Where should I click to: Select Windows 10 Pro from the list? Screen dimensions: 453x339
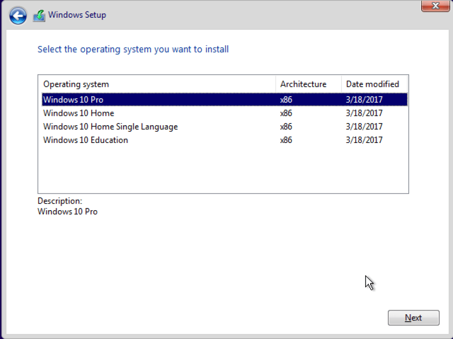coord(74,100)
